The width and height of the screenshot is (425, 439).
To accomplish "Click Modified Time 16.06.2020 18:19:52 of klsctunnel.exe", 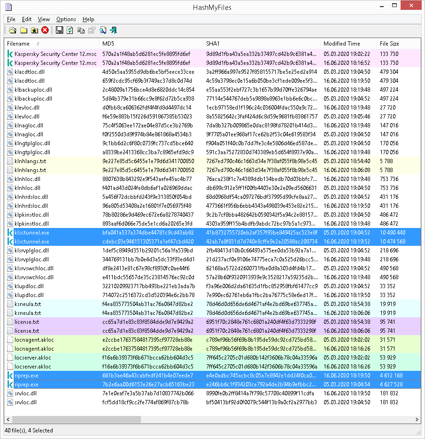I will 347,242.
